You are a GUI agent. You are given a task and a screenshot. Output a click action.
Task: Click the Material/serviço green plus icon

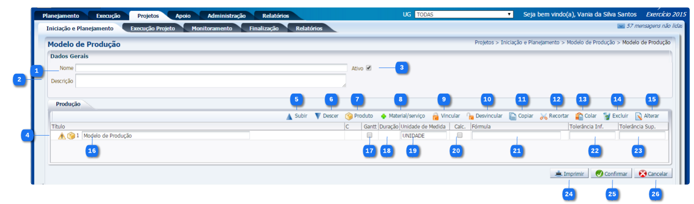click(383, 116)
